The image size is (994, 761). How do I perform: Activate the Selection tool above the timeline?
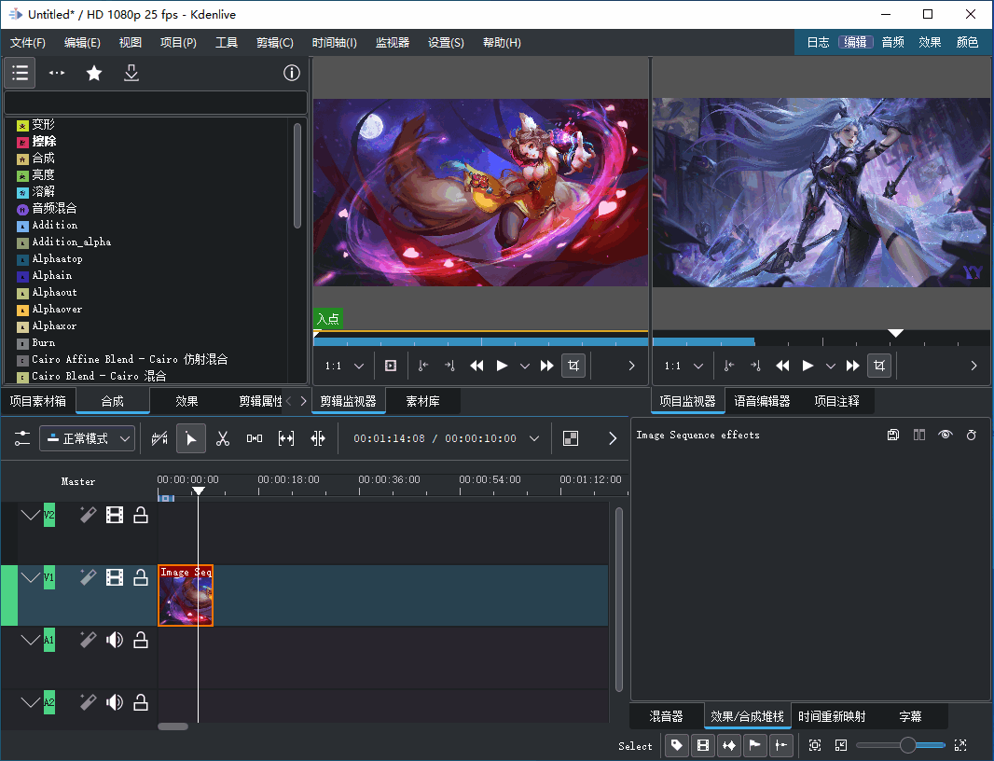coord(191,438)
